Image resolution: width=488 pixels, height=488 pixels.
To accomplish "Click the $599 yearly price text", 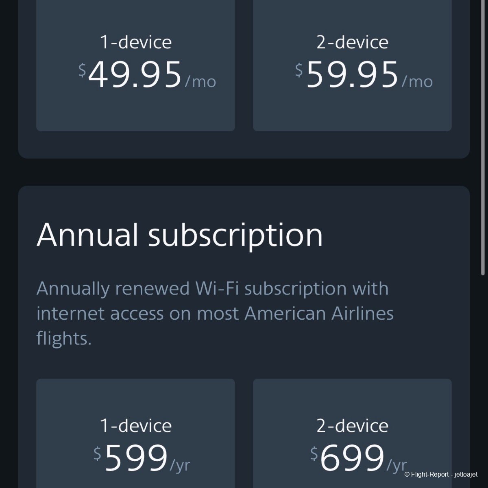I will pyautogui.click(x=131, y=458).
